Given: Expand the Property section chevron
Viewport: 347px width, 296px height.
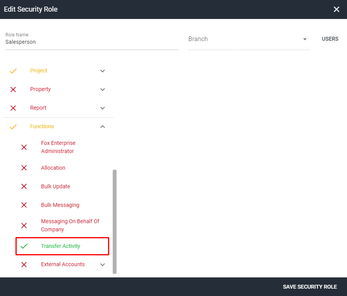Looking at the screenshot, I should [102, 89].
